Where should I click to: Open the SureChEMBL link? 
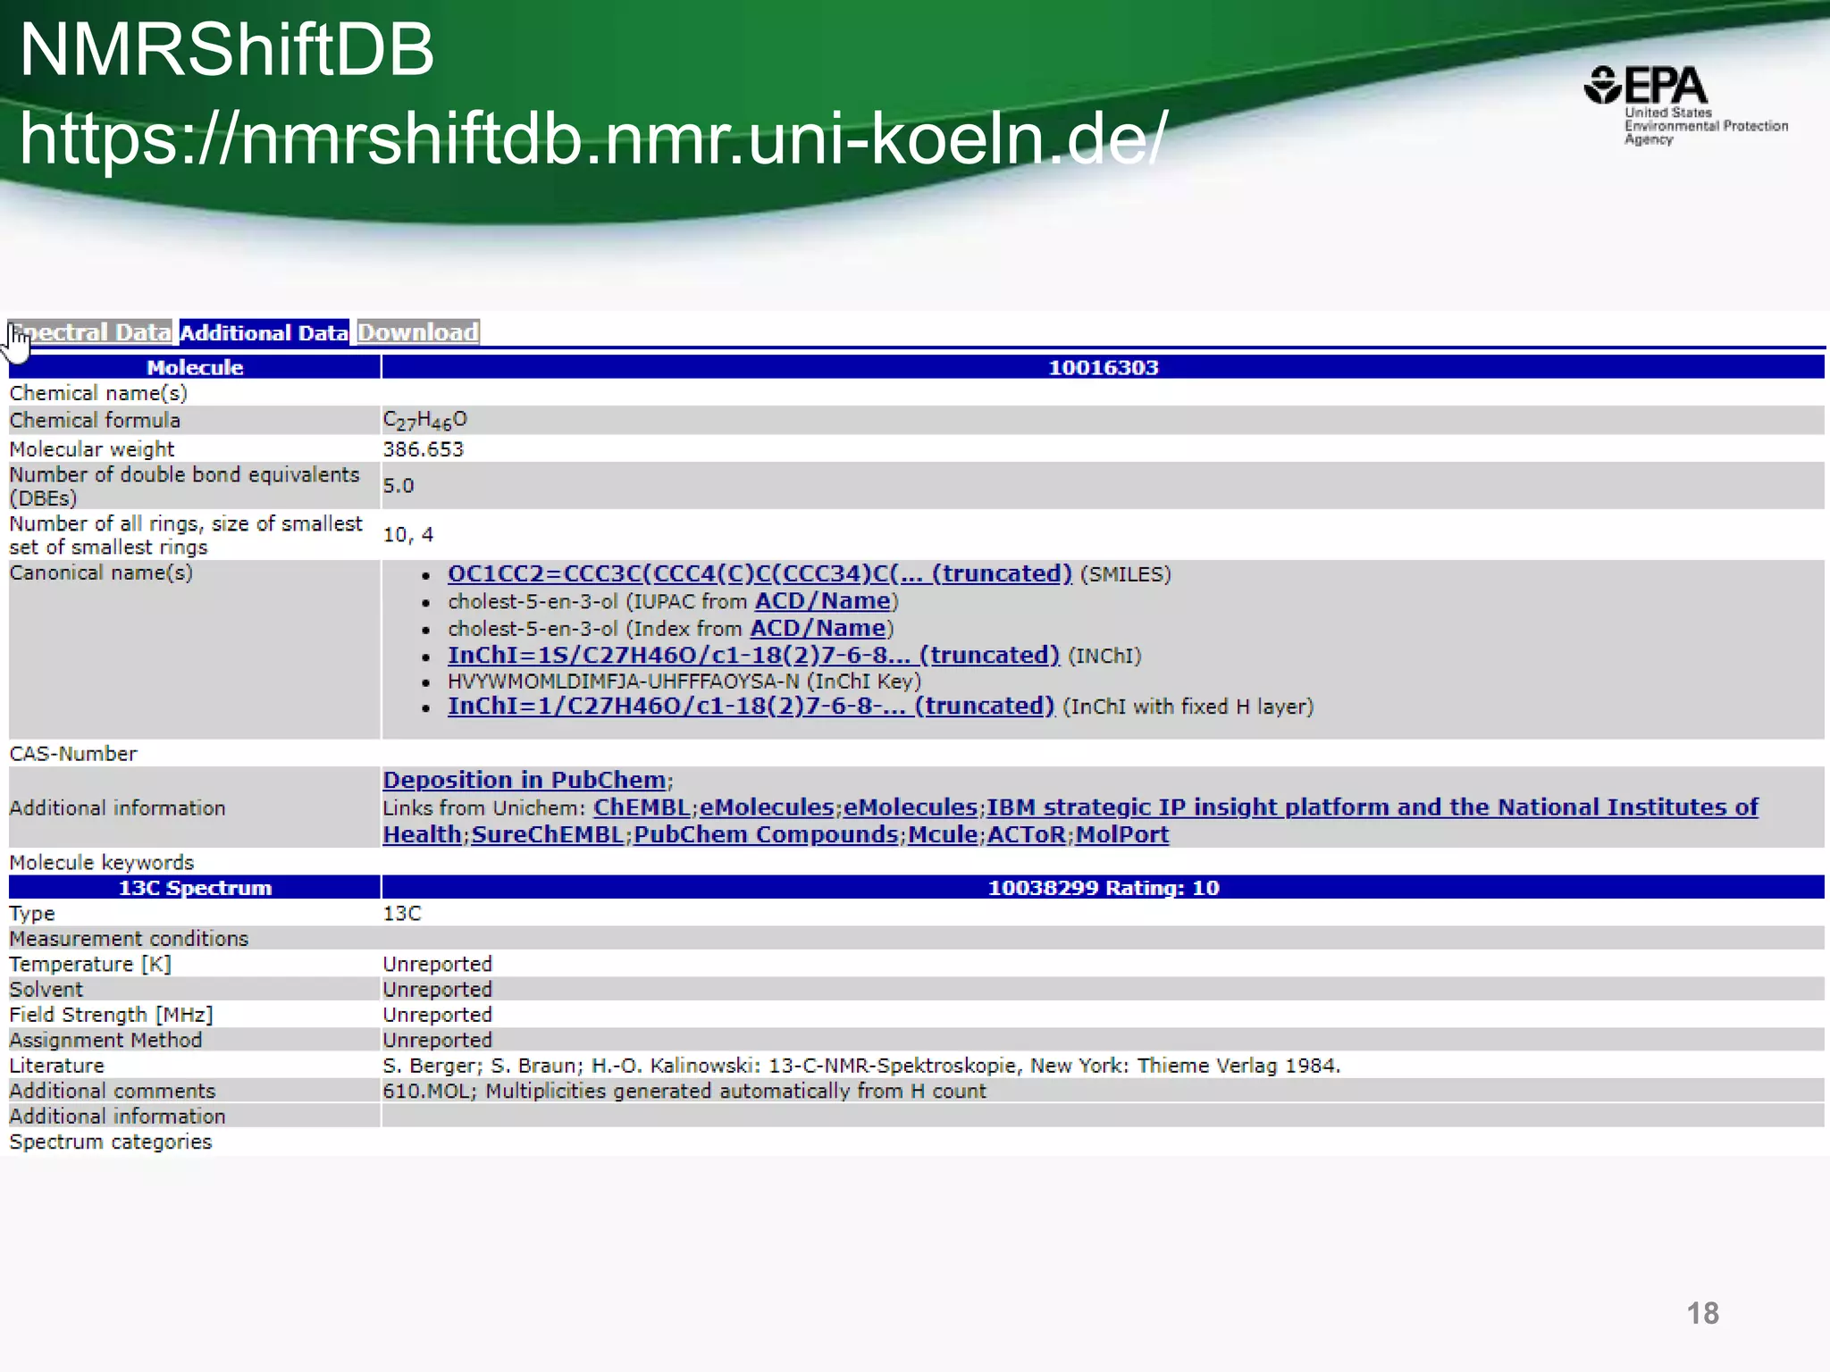548,834
